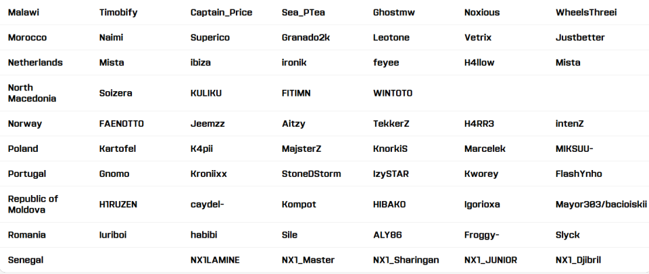Image resolution: width=649 pixels, height=274 pixels.
Task: Select Norway's player FAENOTTO
Action: tap(122, 124)
